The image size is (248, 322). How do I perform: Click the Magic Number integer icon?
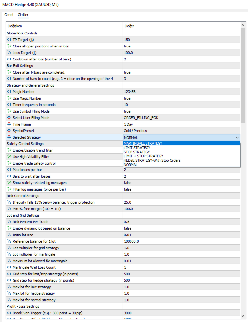click(9, 92)
